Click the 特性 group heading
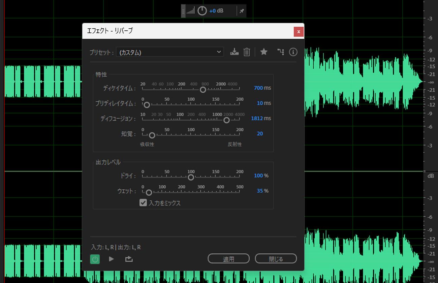438x283 pixels. tap(101, 74)
